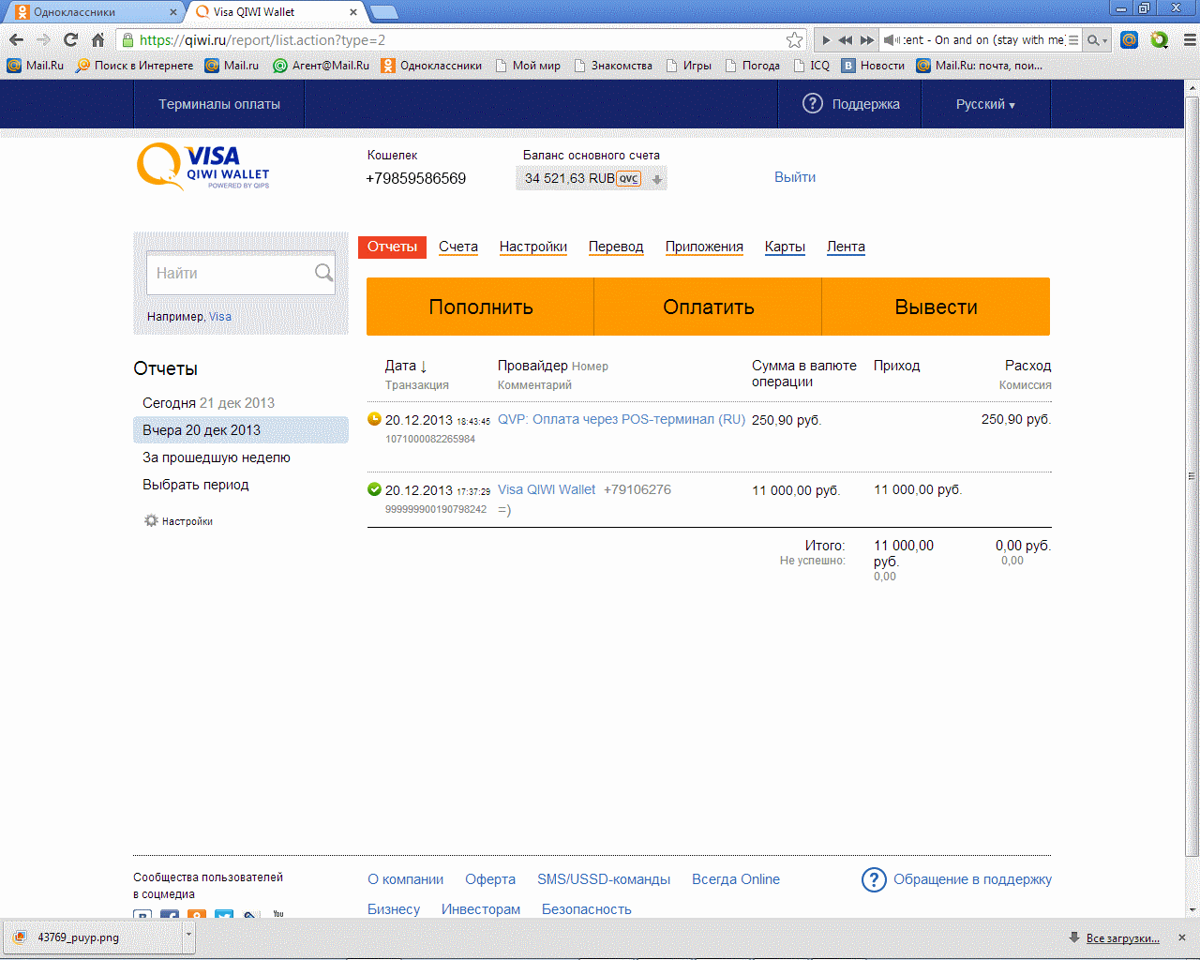
Task: Open Настройки with gear icon in sidebar
Action: [178, 521]
